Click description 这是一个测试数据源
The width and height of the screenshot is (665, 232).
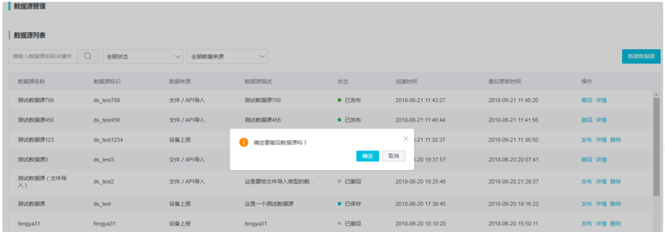click(270, 204)
